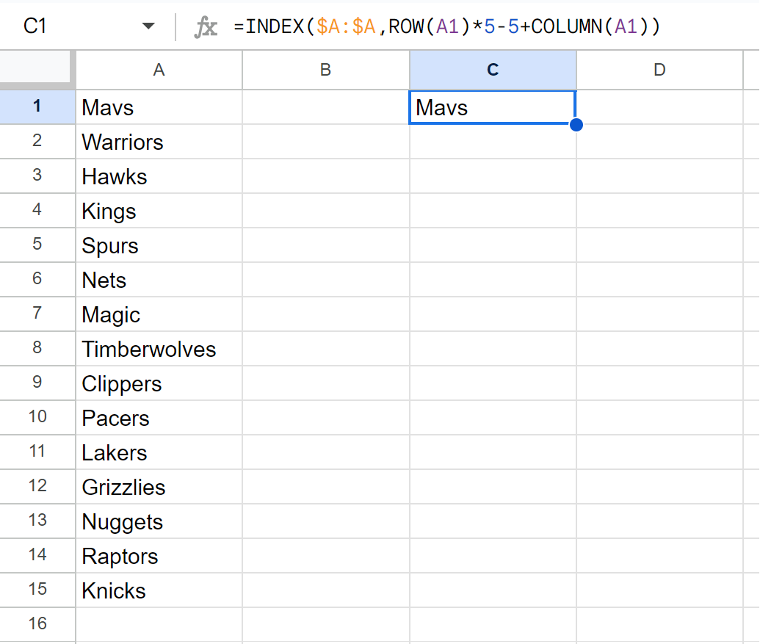Select the column A header
The image size is (760, 644).
[159, 70]
